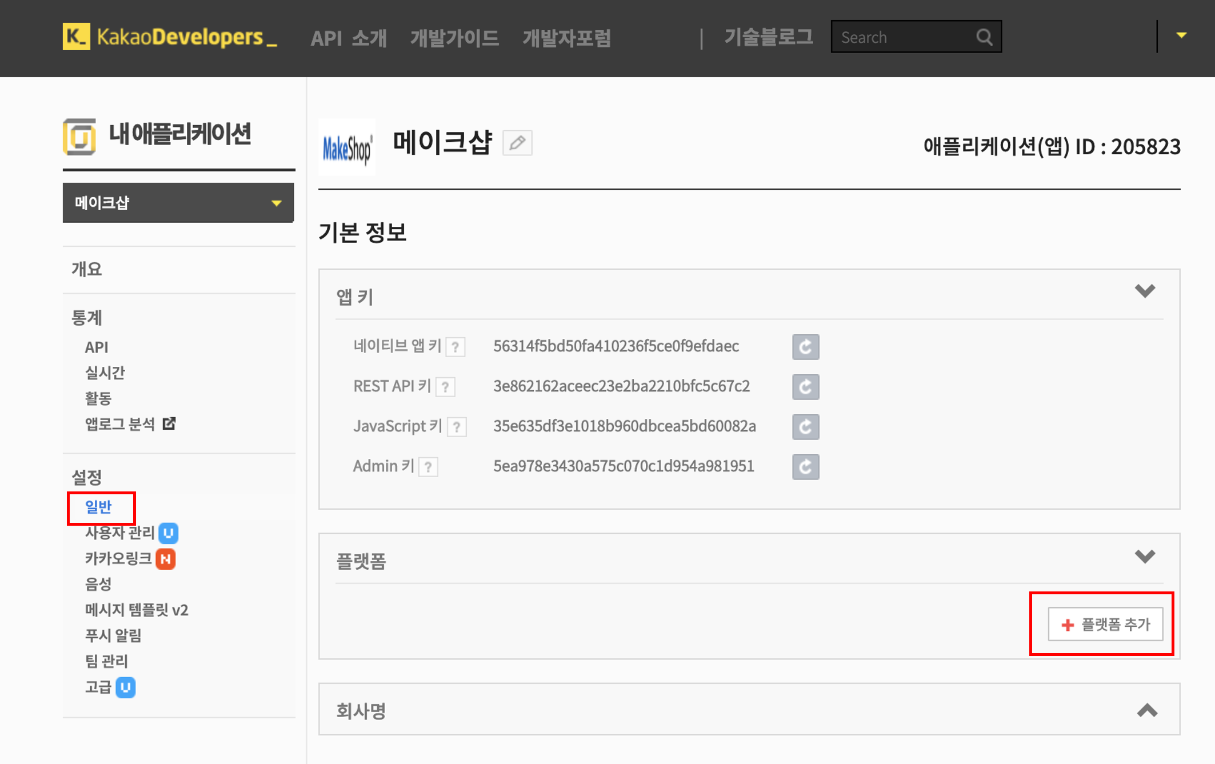This screenshot has width=1215, height=764.
Task: Click the KakaoDevelopers logo
Action: [170, 37]
